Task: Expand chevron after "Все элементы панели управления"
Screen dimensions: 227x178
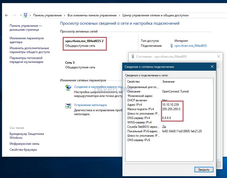Action: [119, 15]
